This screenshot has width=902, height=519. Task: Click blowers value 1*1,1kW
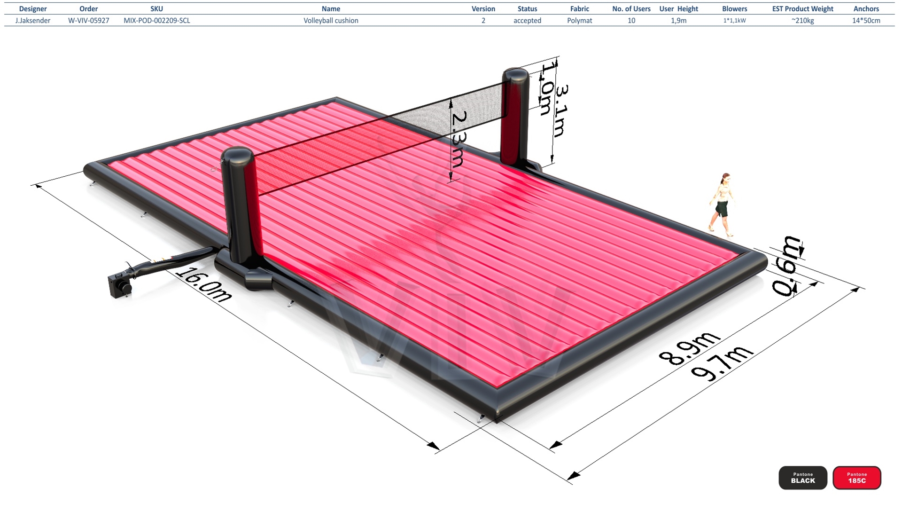(x=735, y=20)
